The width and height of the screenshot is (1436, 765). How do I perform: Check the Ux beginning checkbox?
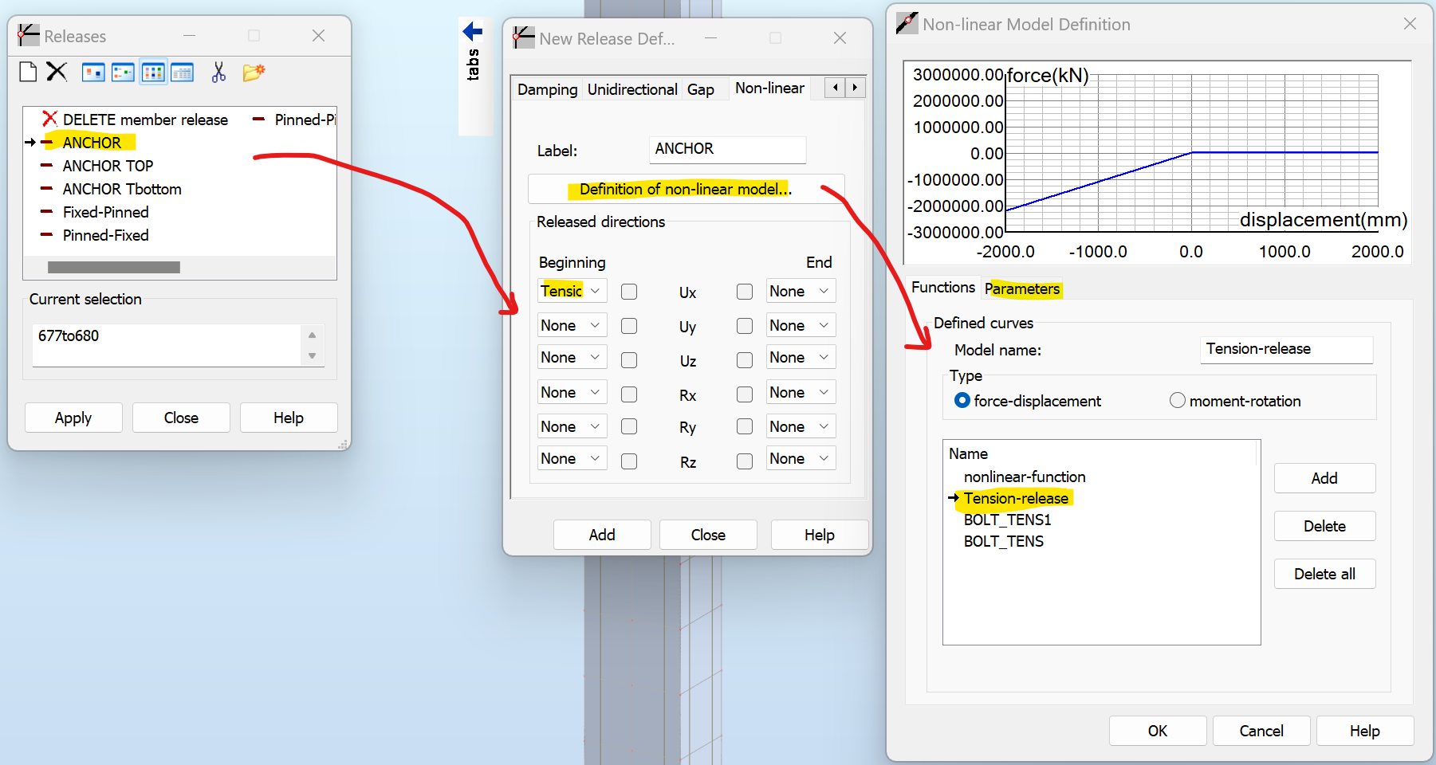point(629,292)
